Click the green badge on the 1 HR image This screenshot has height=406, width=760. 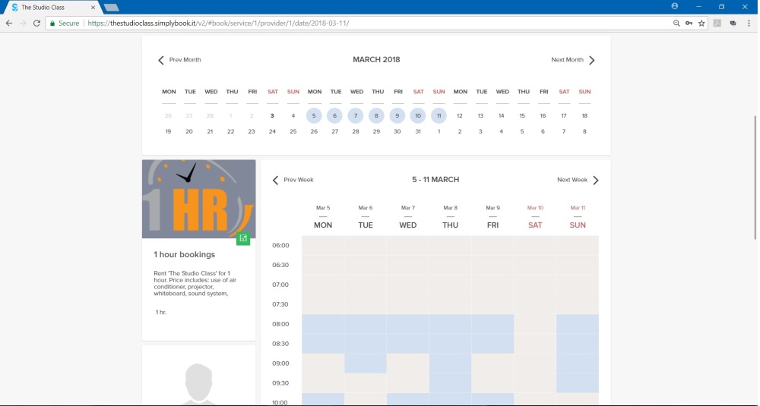tap(243, 238)
